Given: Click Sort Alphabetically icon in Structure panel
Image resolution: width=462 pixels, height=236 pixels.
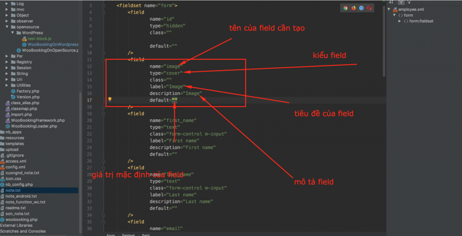Looking at the screenshot, I should pyautogui.click(x=391, y=2).
